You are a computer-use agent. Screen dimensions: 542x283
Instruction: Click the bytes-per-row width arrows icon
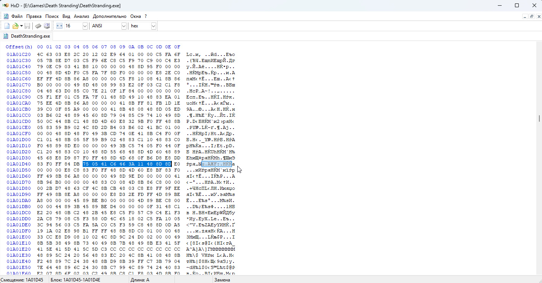pos(59,26)
